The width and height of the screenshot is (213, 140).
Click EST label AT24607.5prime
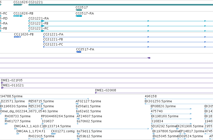click(89, 116)
